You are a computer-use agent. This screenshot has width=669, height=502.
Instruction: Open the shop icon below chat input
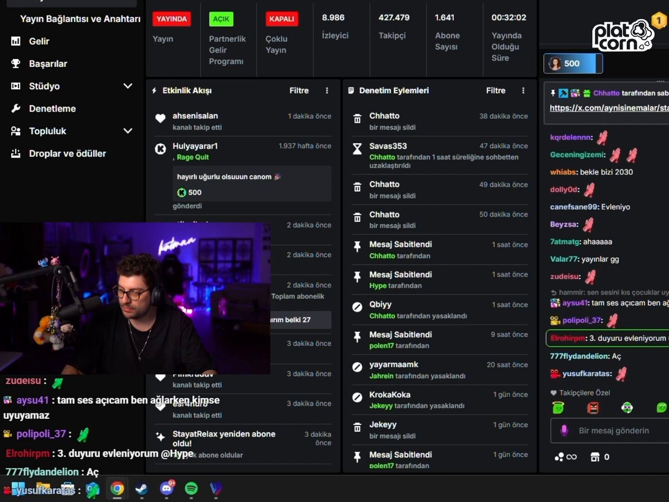point(595,457)
